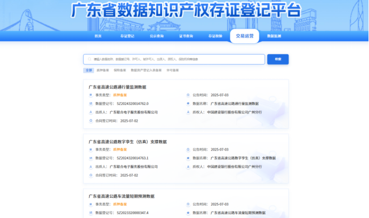This screenshot has height=218, width=369.
Task: Click the 公告时间 clock icon in first record
Action: (x=188, y=95)
